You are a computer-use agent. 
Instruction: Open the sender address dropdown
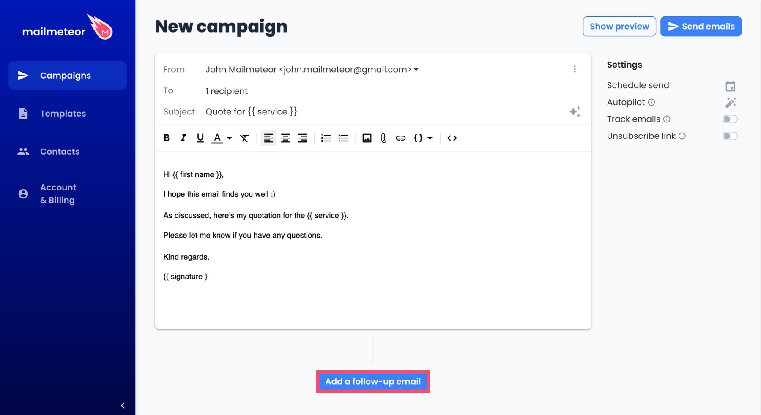coord(417,69)
